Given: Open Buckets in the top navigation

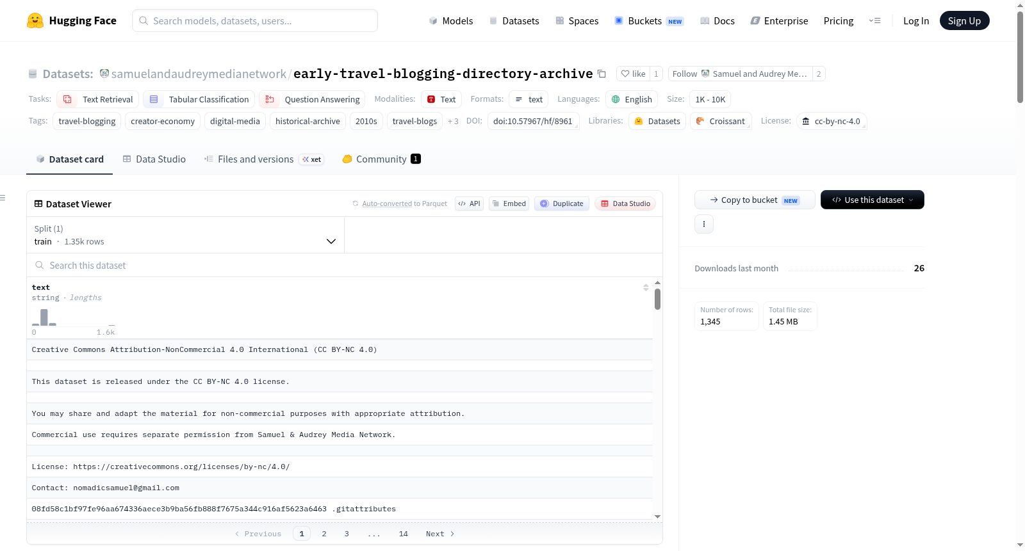Looking at the screenshot, I should tap(649, 20).
